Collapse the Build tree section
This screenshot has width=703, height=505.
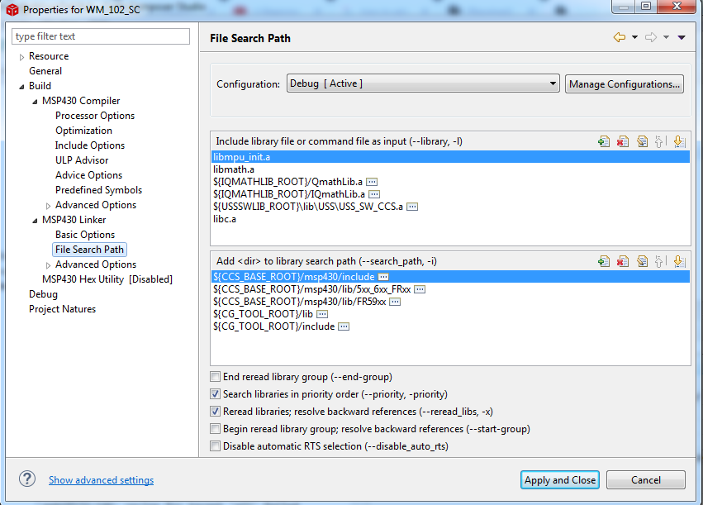pos(21,85)
